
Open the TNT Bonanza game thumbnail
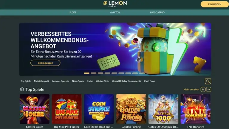[x=196, y=109]
